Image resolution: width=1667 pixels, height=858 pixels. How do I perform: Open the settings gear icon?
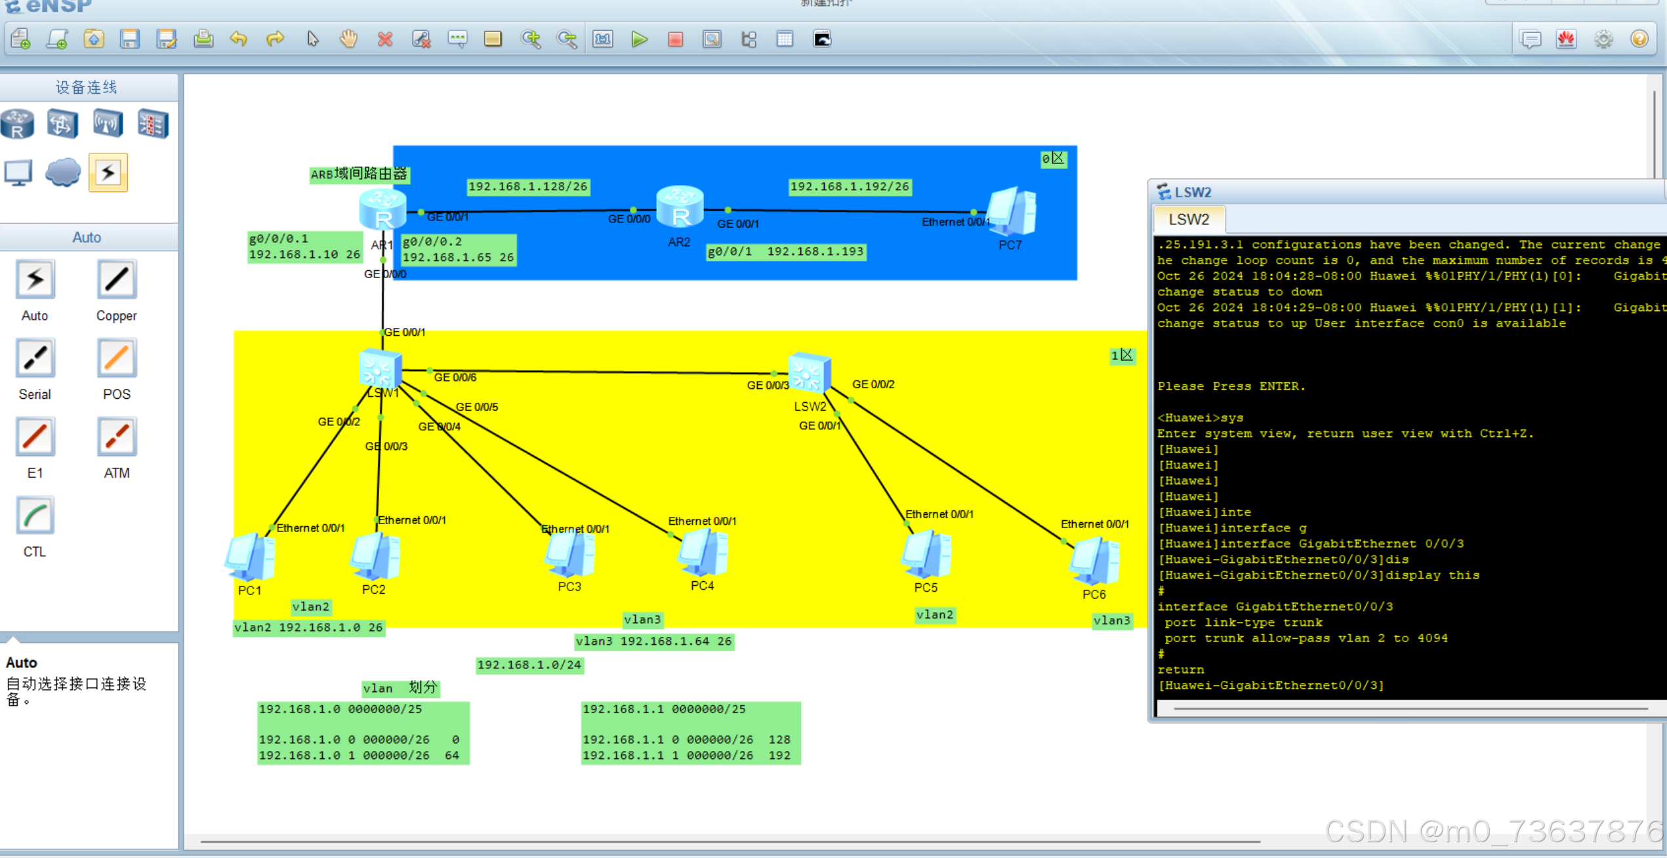pyautogui.click(x=1603, y=39)
